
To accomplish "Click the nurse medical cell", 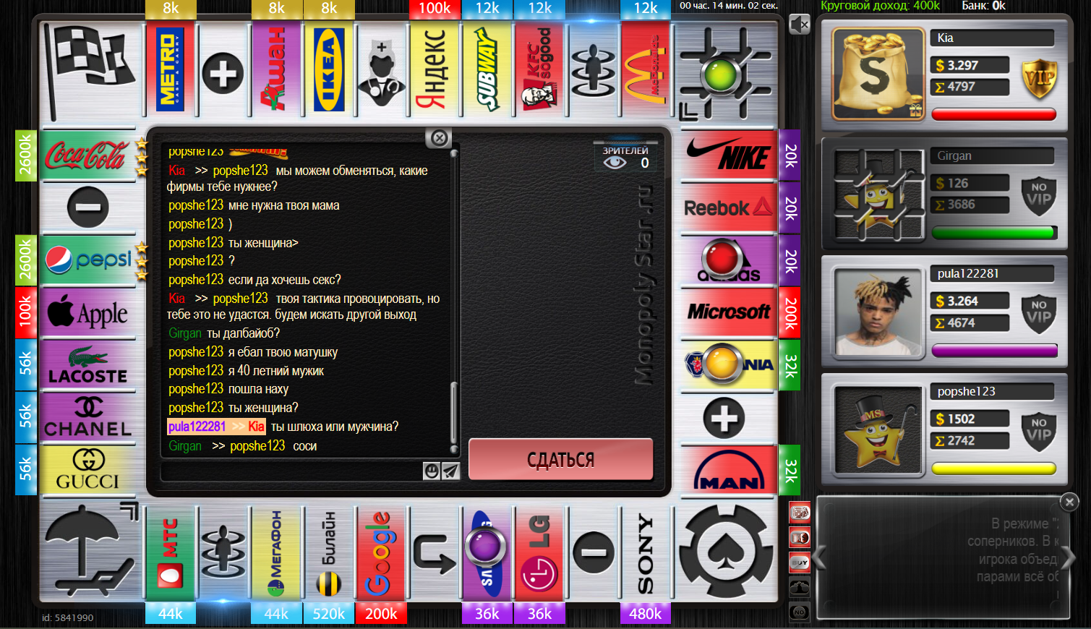I will tap(382, 69).
